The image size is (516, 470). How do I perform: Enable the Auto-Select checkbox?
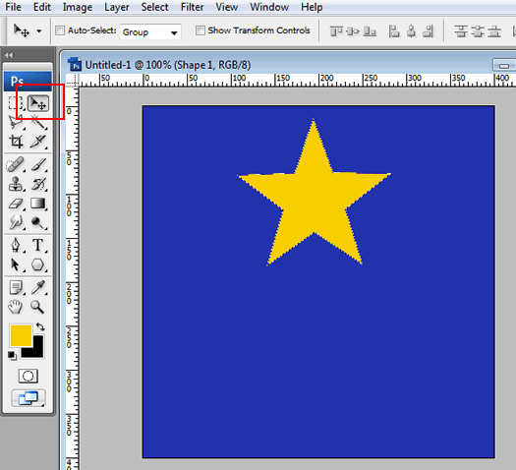(60, 30)
